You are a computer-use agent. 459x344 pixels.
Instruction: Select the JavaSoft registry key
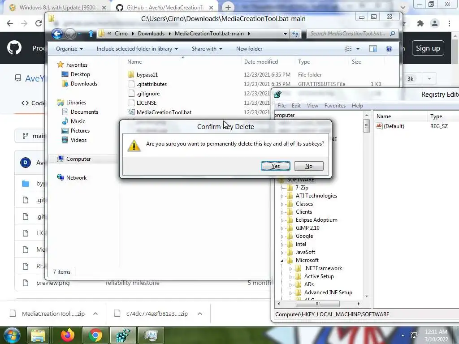tap(305, 252)
